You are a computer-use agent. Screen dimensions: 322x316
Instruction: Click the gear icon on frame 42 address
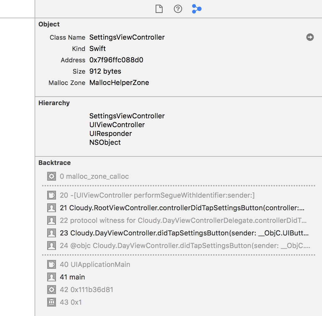pos(51,290)
